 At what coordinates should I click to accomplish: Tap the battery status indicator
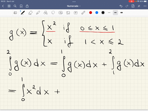point(146,1)
